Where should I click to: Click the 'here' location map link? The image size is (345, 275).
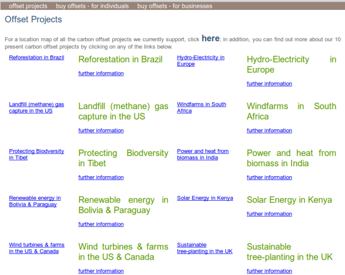tap(210, 38)
